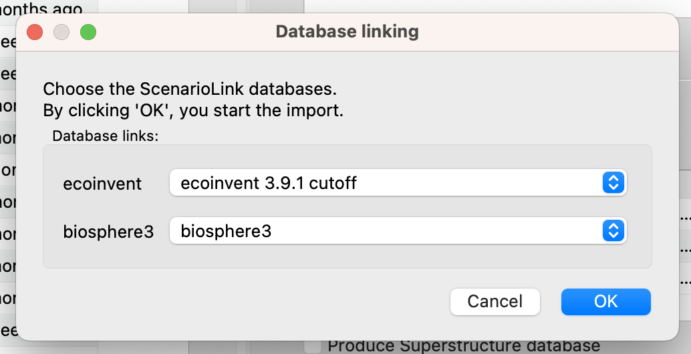
Task: Click the blue arrows on the biosphere3 selector
Action: coord(613,230)
